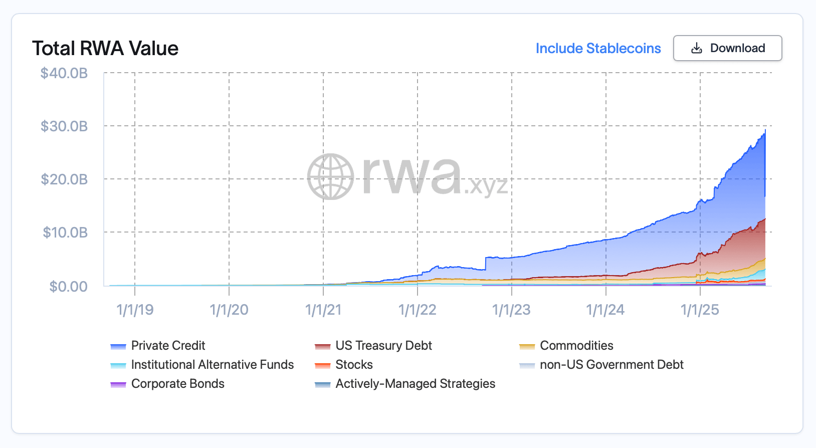
Task: Toggle Private Credit legend series
Action: coord(168,346)
